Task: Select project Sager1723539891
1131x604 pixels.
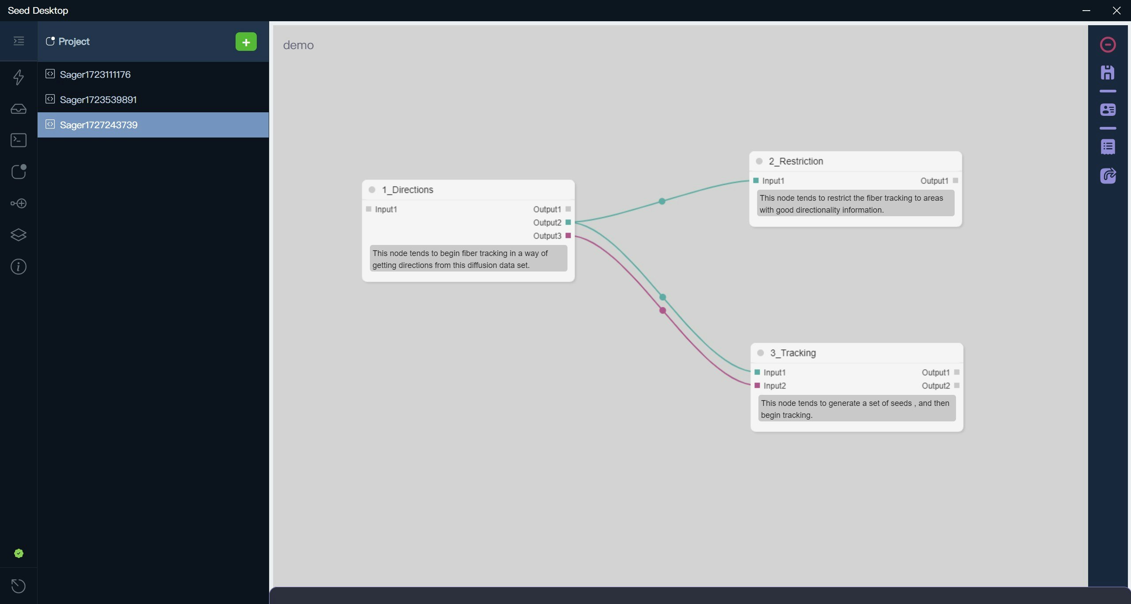Action: pos(98,99)
